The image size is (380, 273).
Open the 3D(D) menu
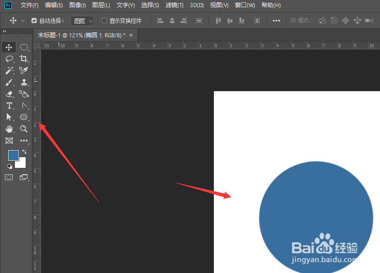click(197, 5)
